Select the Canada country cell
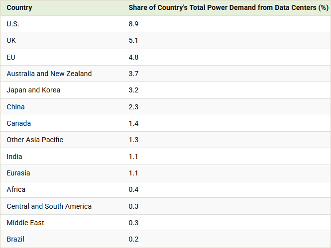This screenshot has height=248, width=331. point(19,123)
